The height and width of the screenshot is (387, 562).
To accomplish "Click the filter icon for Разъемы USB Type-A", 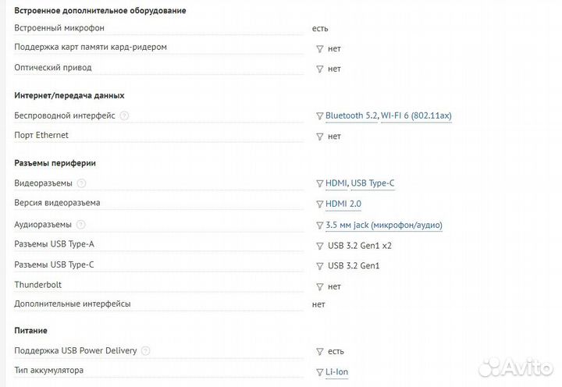I will tap(319, 245).
